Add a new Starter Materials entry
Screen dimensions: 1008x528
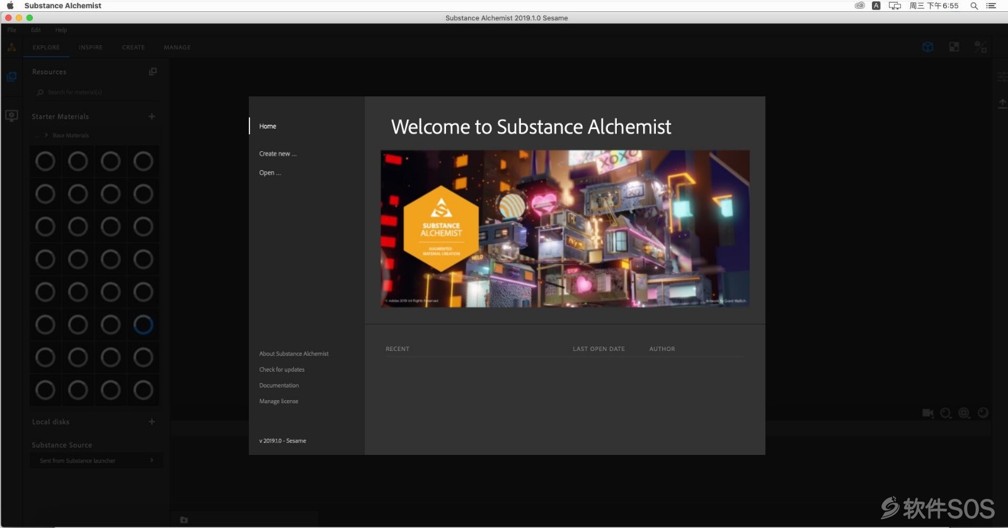152,117
